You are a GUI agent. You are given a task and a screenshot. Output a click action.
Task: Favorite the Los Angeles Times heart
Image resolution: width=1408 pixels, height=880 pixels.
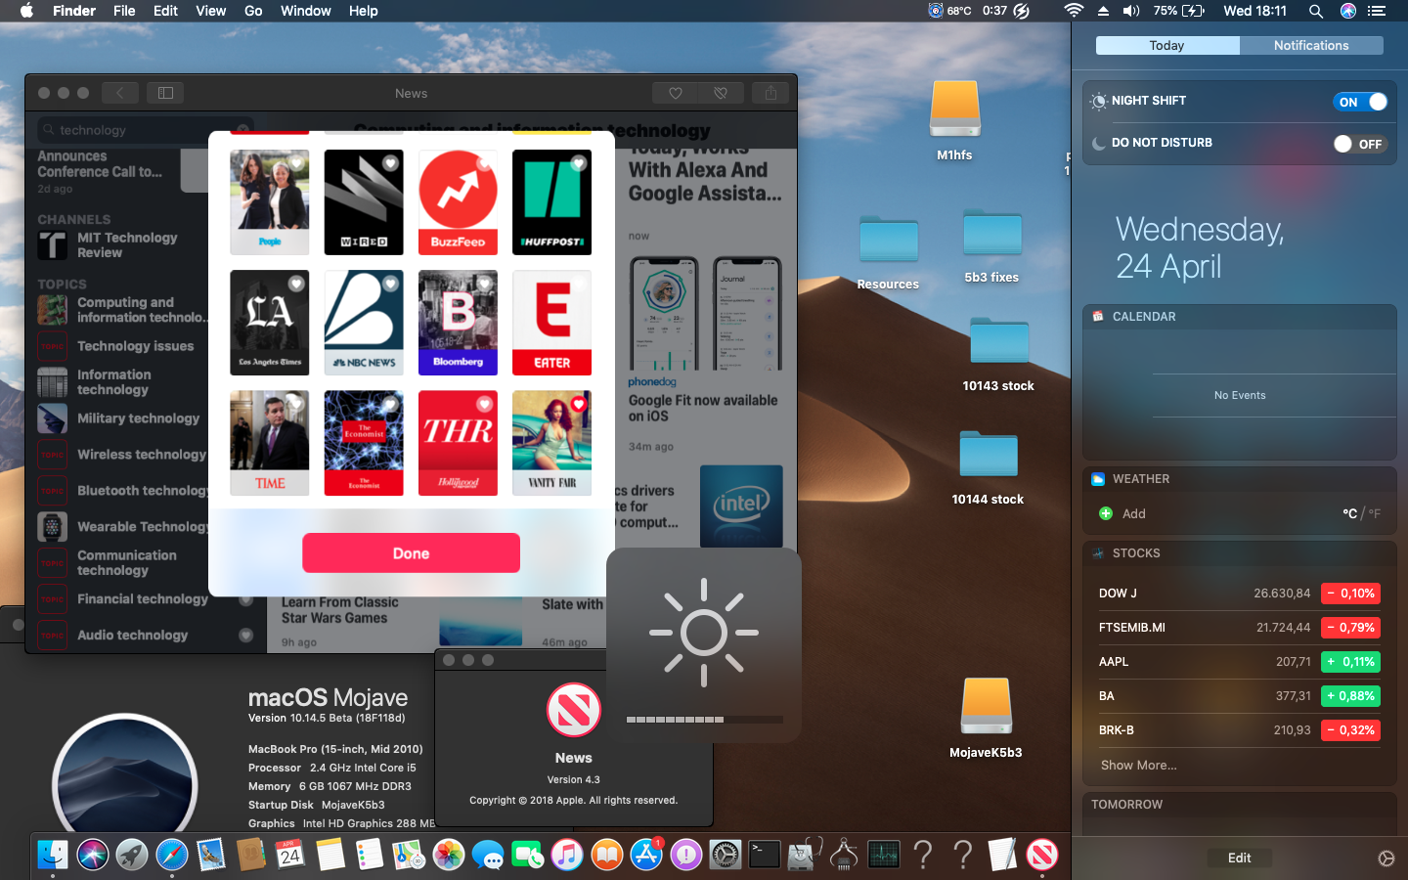pos(296,284)
